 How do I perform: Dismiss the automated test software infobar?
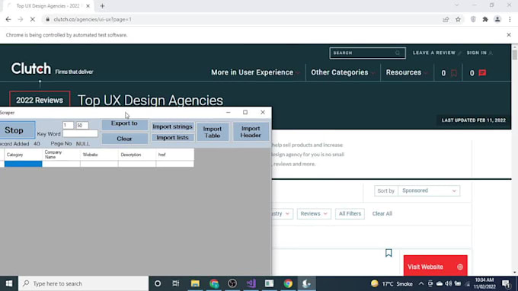point(509,35)
